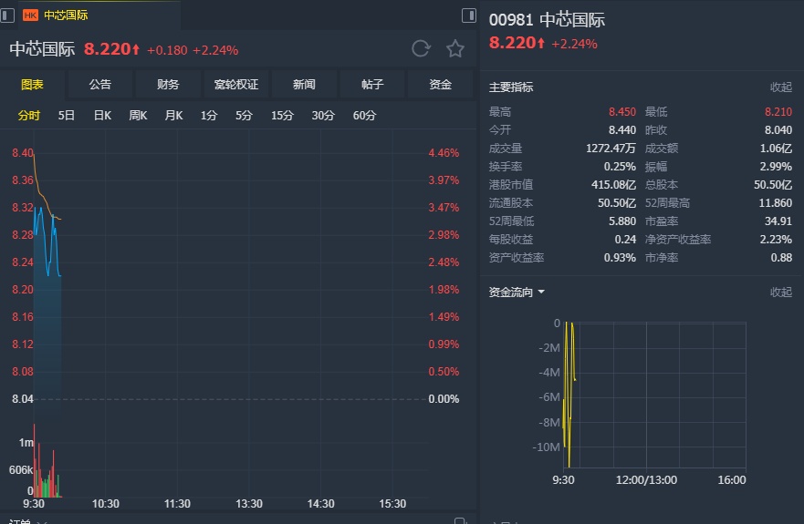This screenshot has height=524, width=804.
Task: Collapse the 资金流向 section via 收起
Action: [781, 293]
